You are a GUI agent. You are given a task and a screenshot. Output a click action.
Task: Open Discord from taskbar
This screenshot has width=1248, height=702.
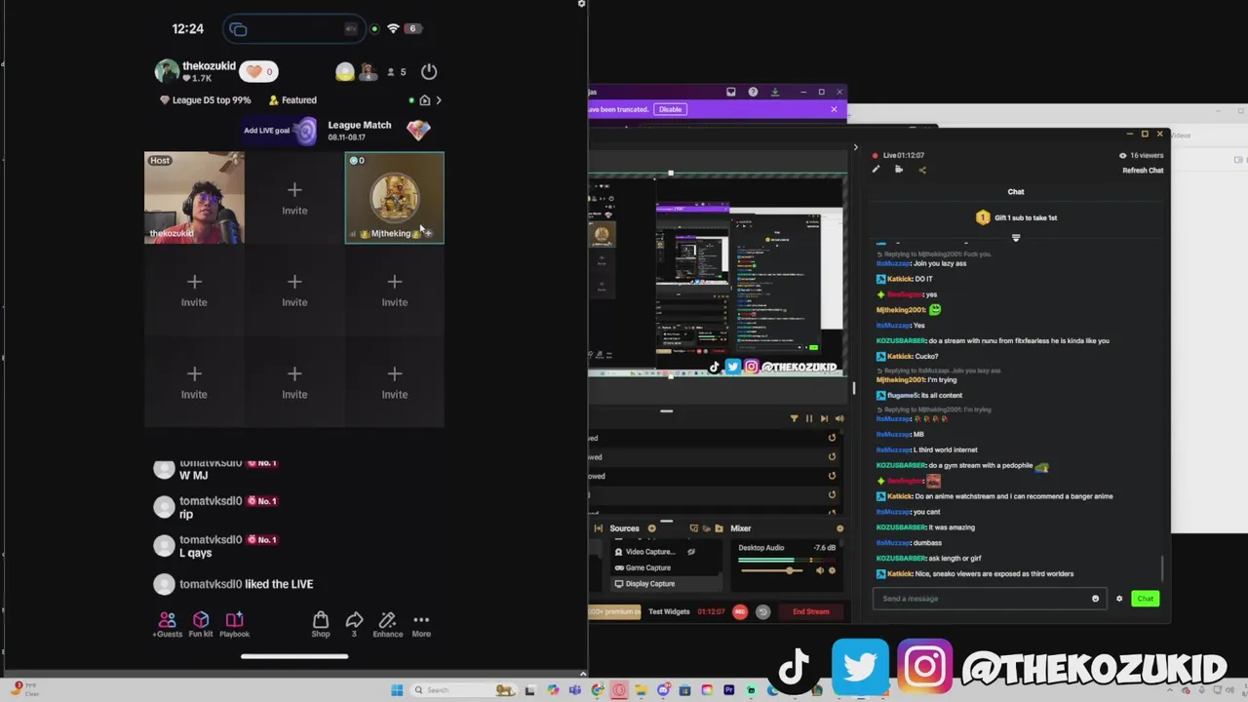pyautogui.click(x=664, y=690)
